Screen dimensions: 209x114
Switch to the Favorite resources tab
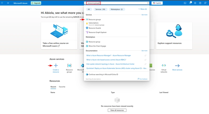[62, 87]
